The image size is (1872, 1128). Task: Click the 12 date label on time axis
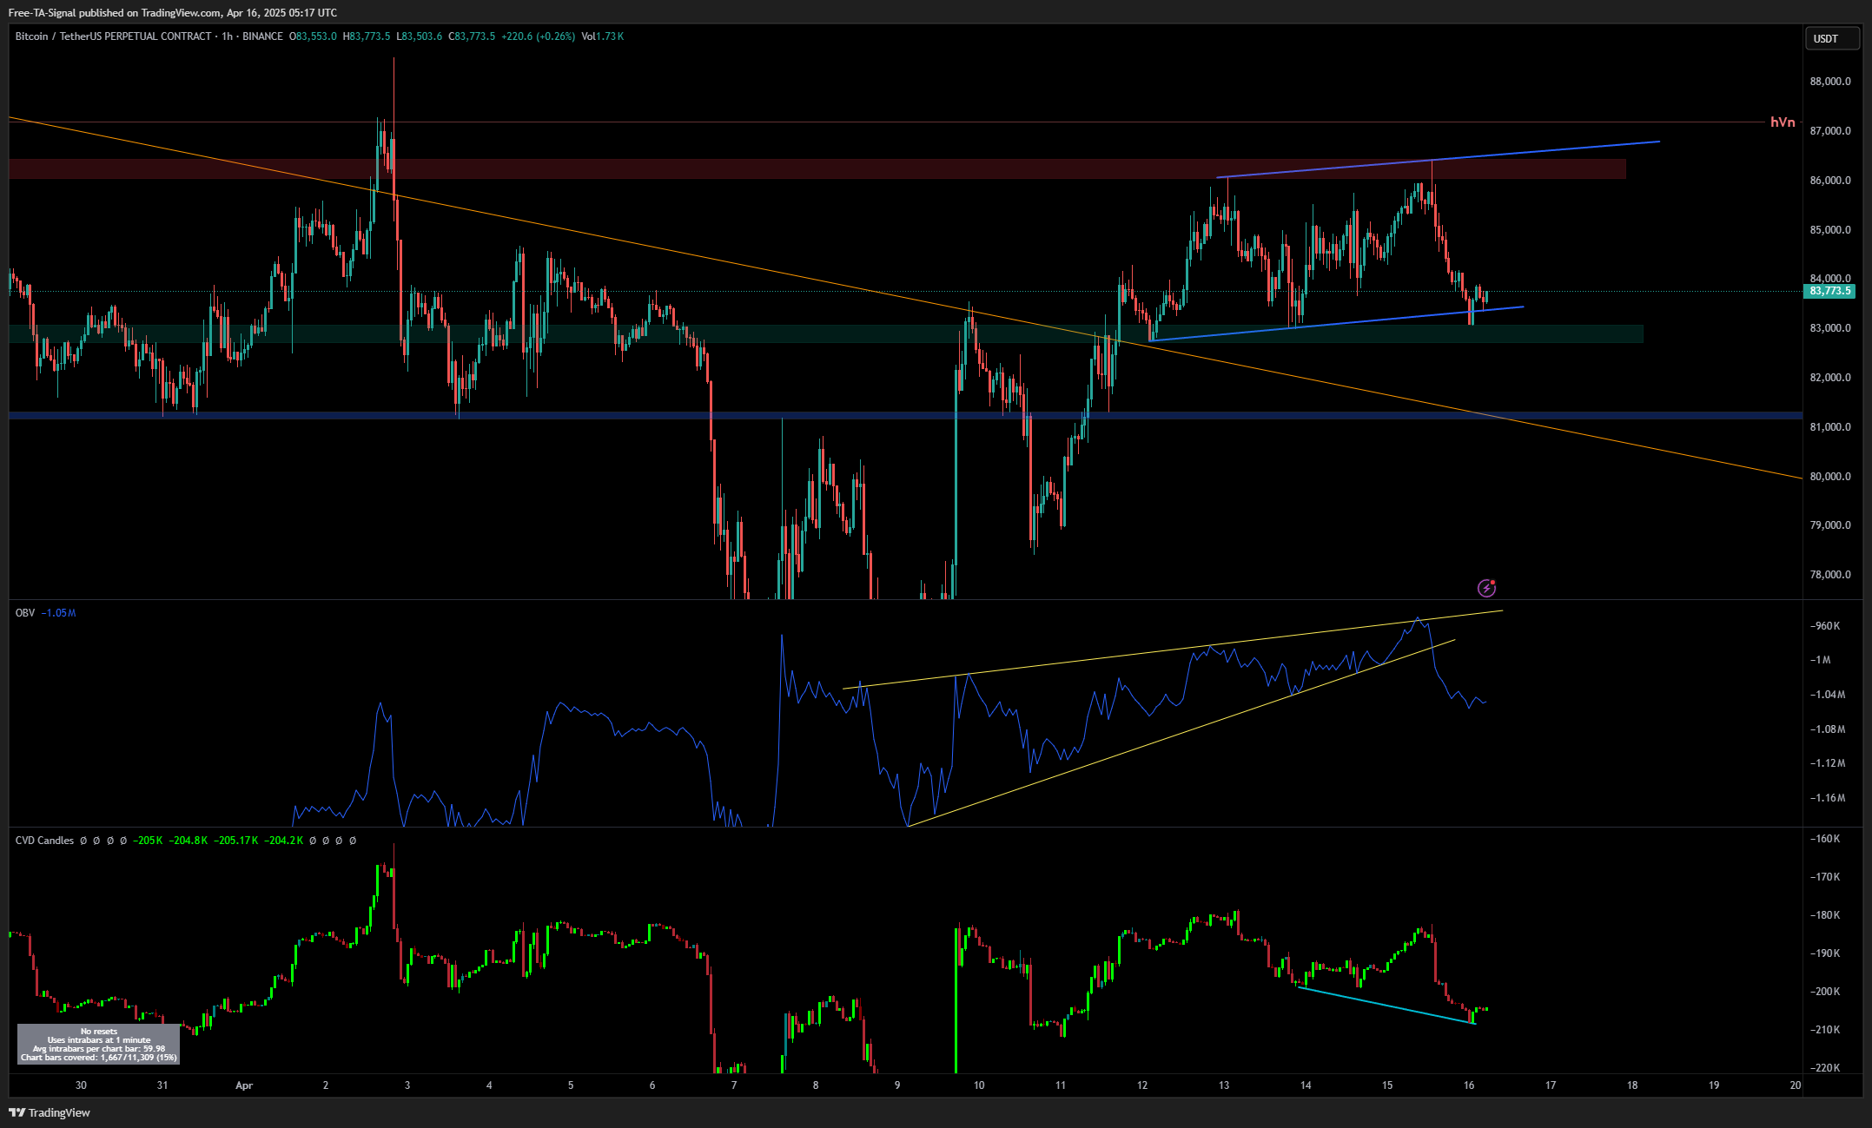[1142, 1085]
